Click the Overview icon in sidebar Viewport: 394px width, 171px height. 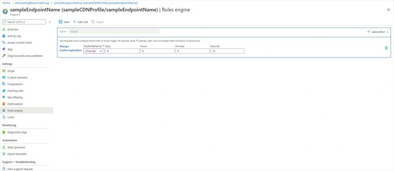(x=4, y=29)
